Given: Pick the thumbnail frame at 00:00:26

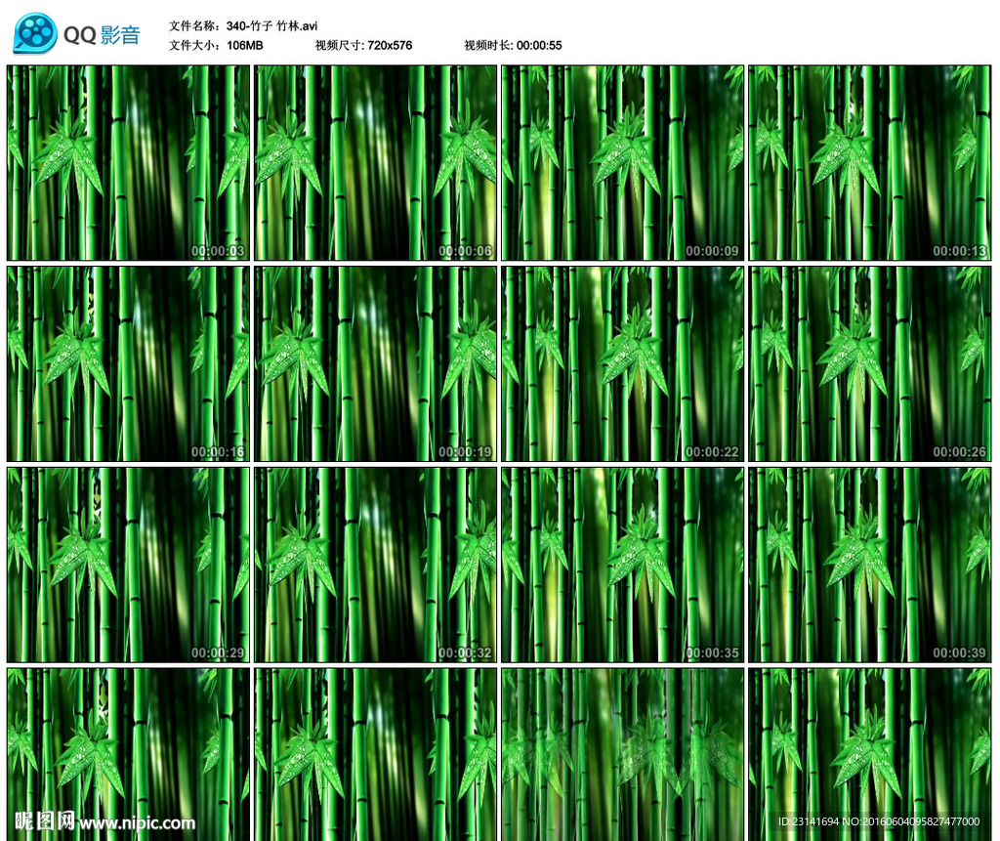Looking at the screenshot, I should [x=870, y=363].
